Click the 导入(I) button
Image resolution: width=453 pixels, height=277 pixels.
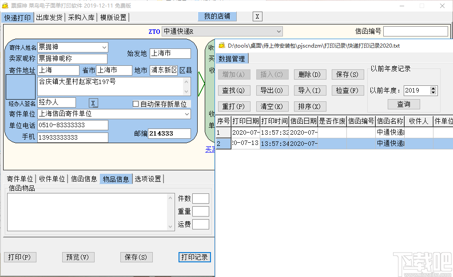(310, 91)
